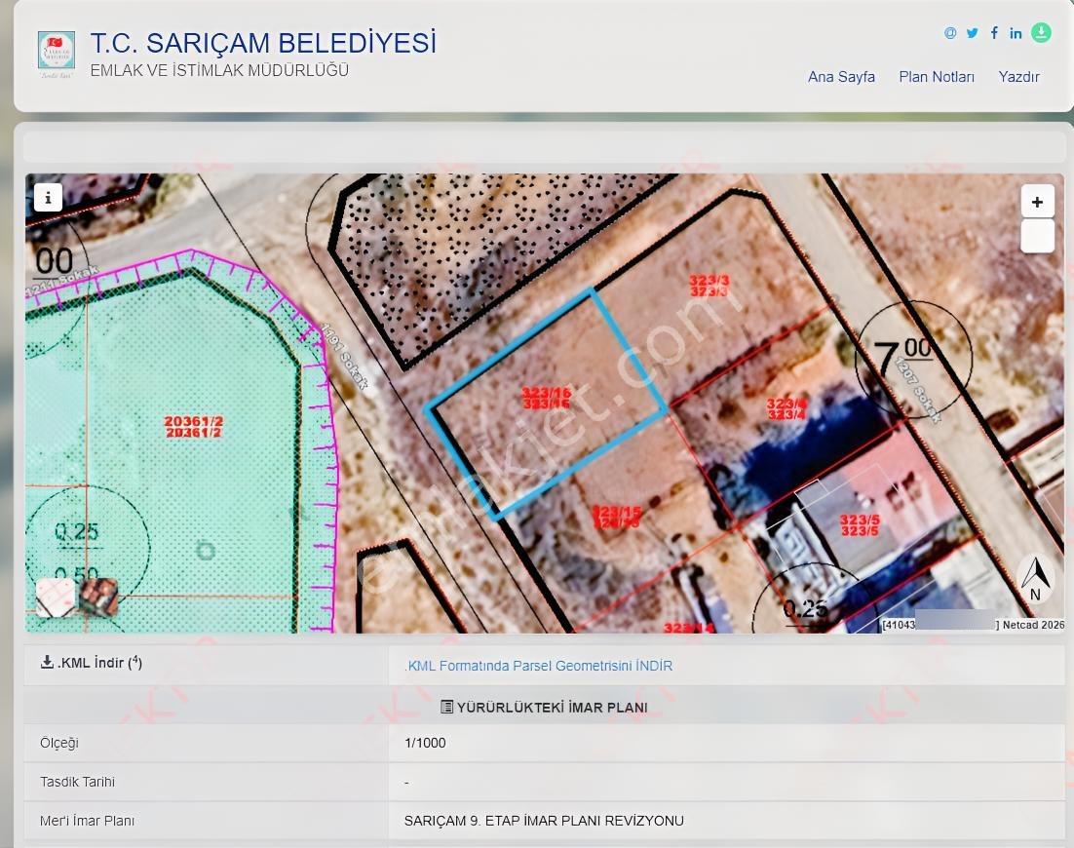Click Yazdır to print

(x=1018, y=77)
